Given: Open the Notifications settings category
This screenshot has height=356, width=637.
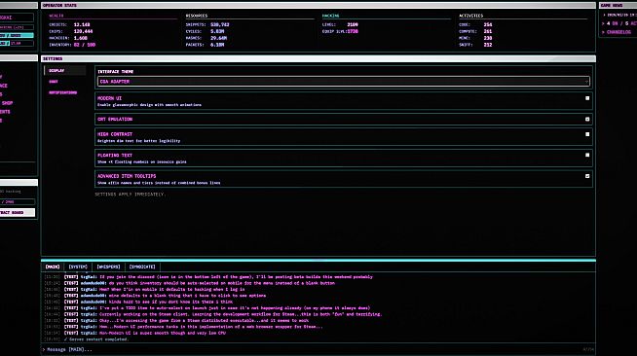Looking at the screenshot, I should point(63,92).
